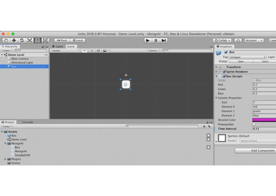Viewport: 276px width, 196px height.
Task: Open the cloud Services icon
Action: pyautogui.click(x=238, y=40)
